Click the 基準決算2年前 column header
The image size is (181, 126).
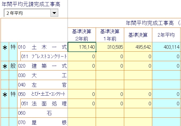point(82,34)
